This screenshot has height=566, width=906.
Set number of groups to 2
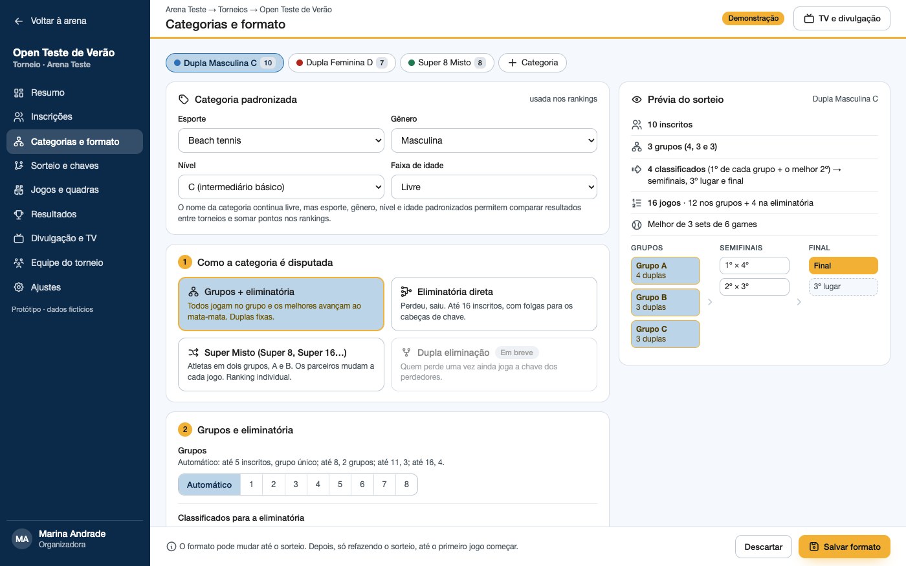tap(274, 484)
